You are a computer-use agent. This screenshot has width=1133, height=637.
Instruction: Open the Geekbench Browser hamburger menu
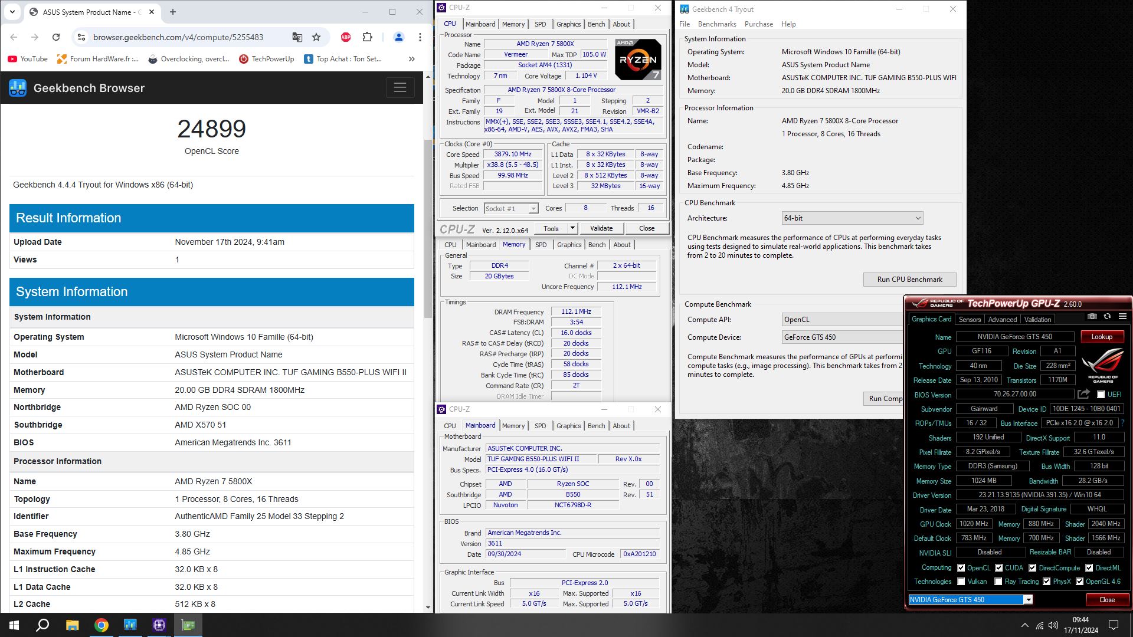click(x=400, y=88)
